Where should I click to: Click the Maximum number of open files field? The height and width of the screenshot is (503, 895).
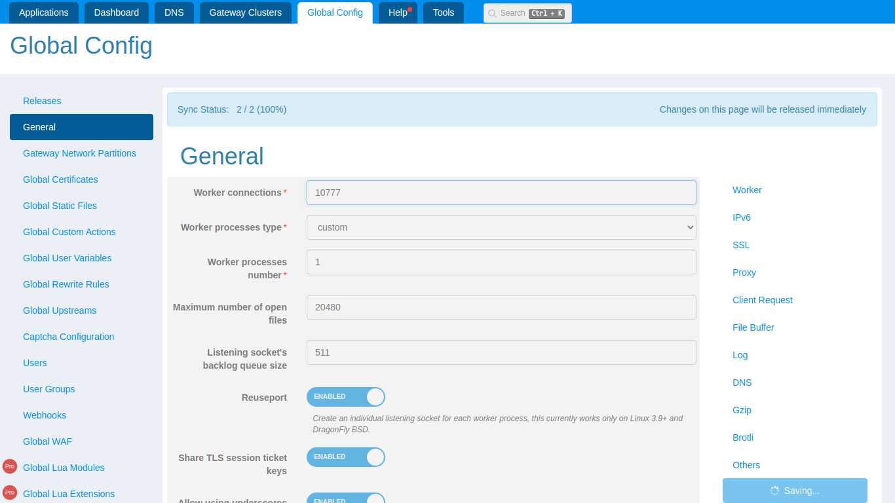tap(501, 307)
